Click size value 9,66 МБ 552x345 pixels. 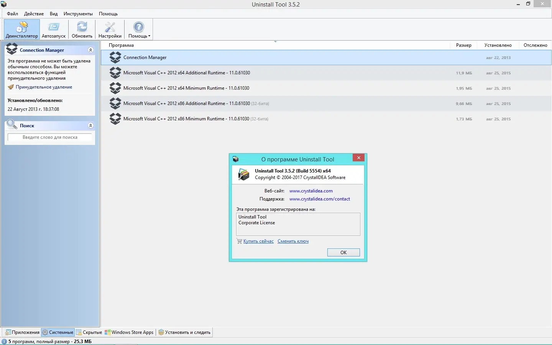tap(464, 103)
